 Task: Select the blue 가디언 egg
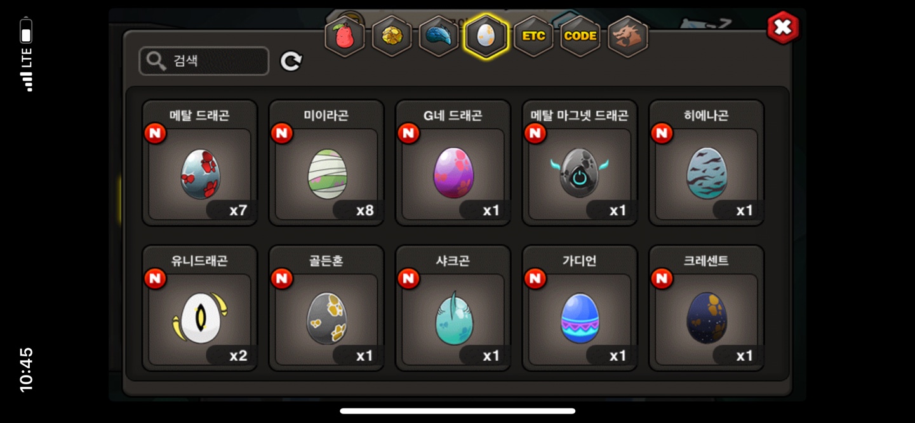pos(580,309)
